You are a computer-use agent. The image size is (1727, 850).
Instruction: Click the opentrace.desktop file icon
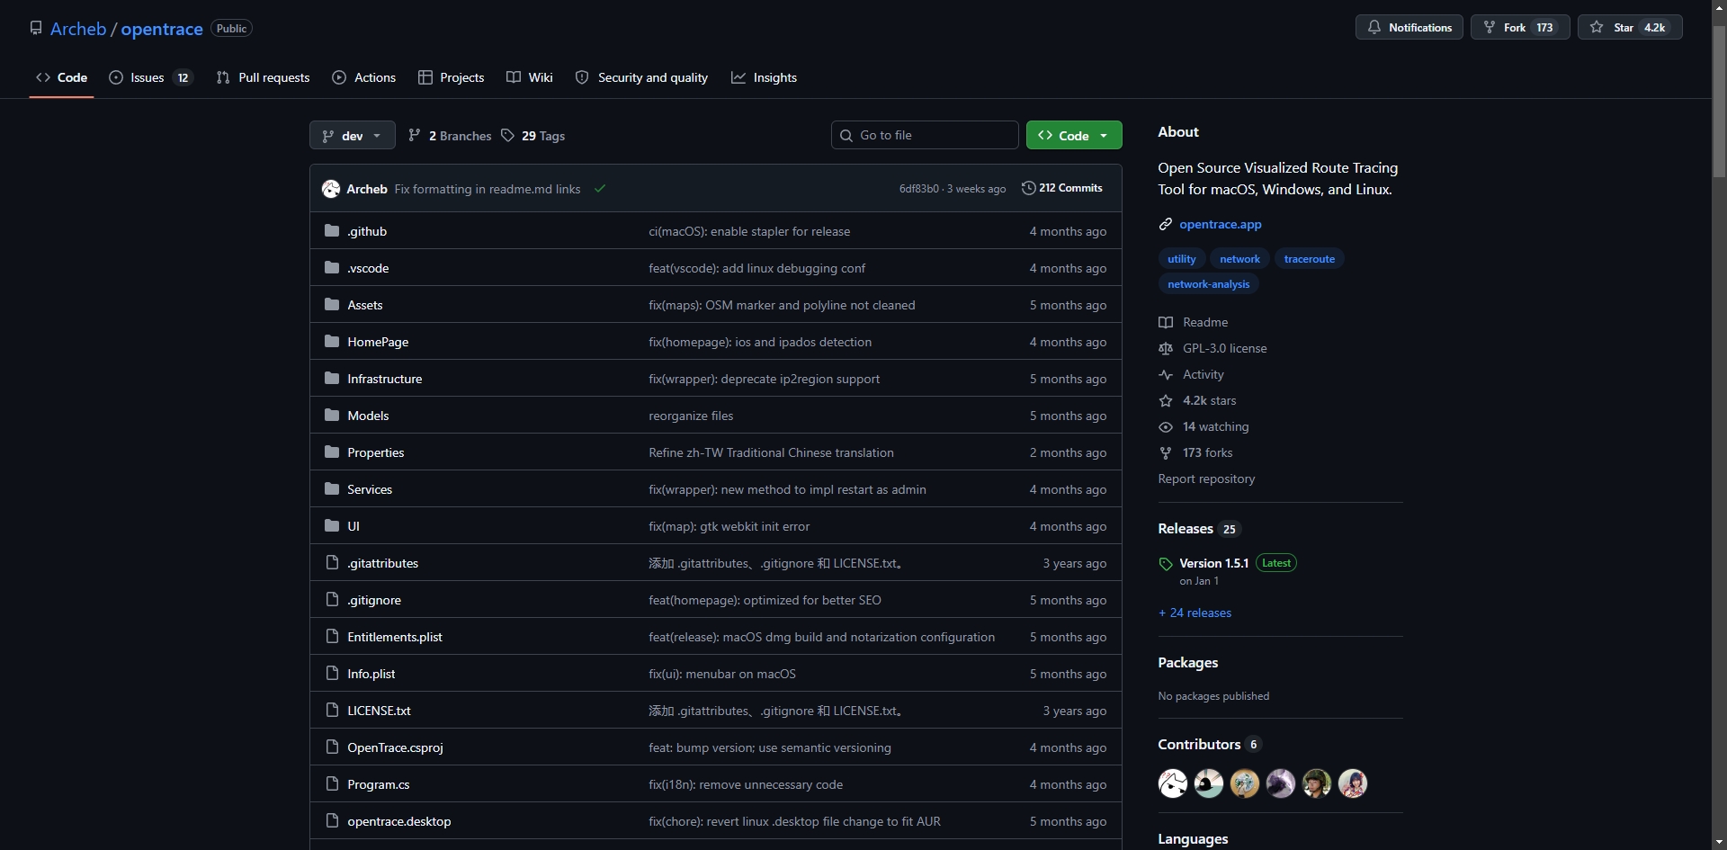tap(332, 821)
